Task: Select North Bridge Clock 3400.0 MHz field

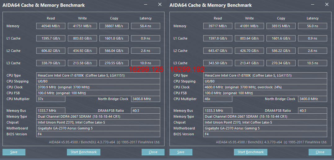Action: 313,99
